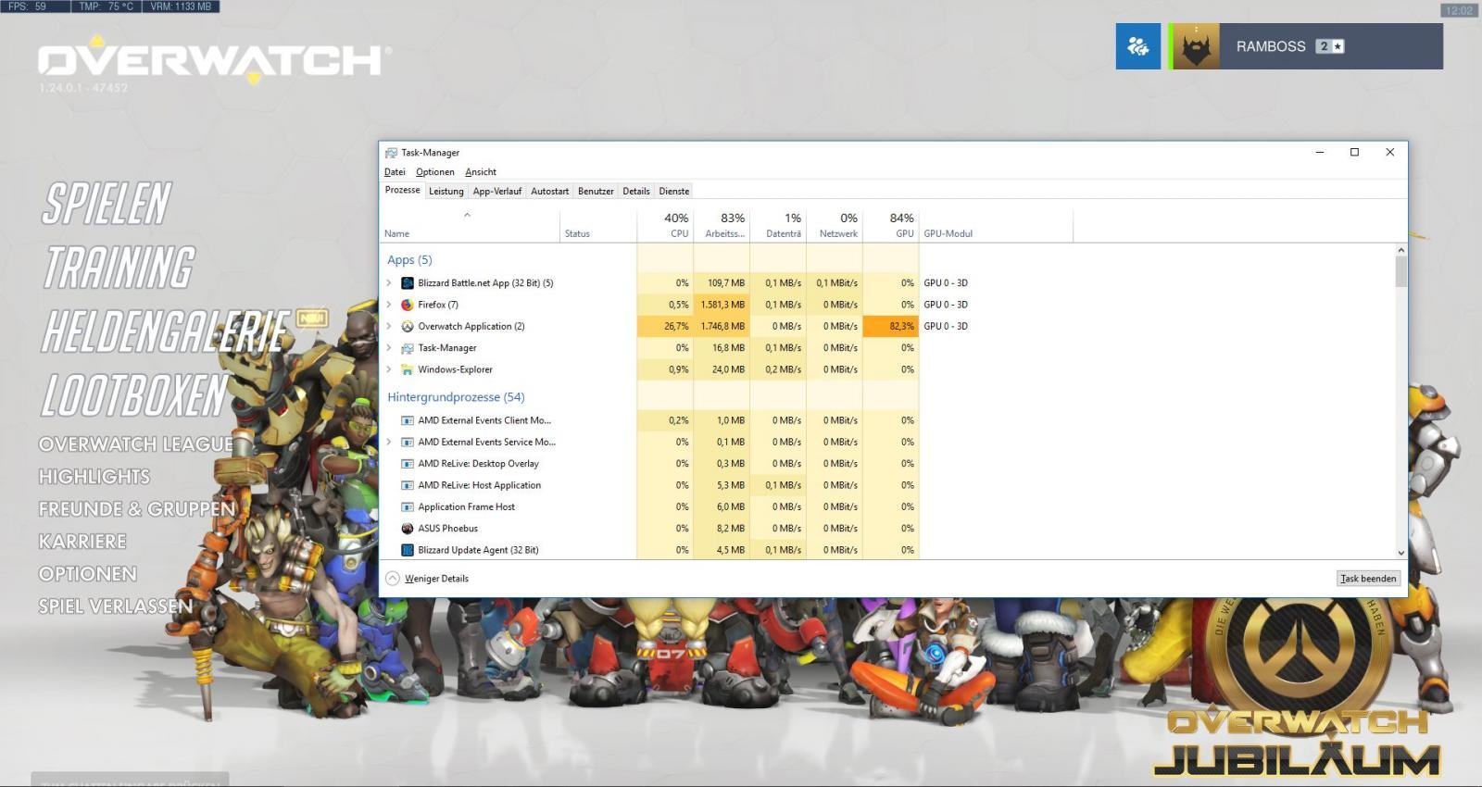Screen dimensions: 1482x787
Task: Click TRAINING in Overwatch menu
Action: pyautogui.click(x=119, y=268)
